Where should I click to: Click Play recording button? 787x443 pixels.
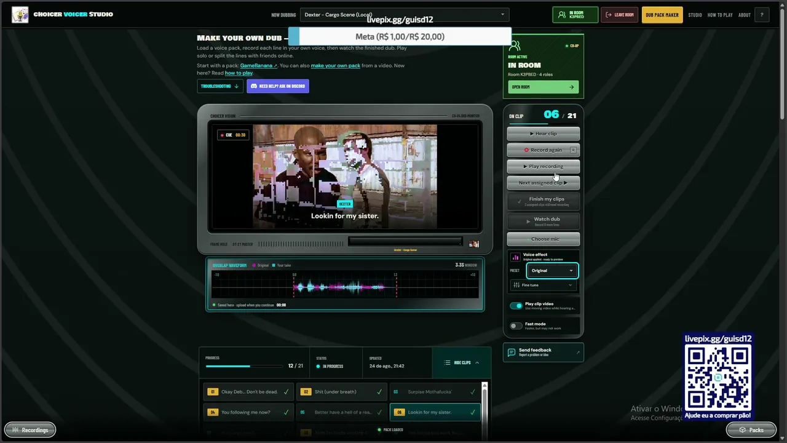click(x=543, y=166)
